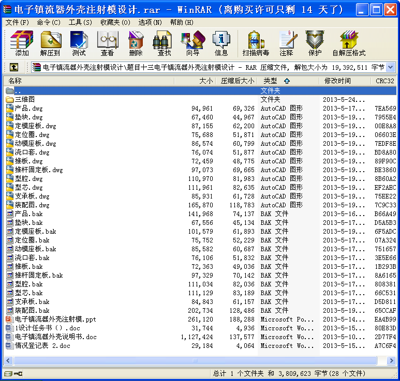Open the 文件(F) menu
The height and width of the screenshot is (381, 400).
pyautogui.click(x=17, y=22)
